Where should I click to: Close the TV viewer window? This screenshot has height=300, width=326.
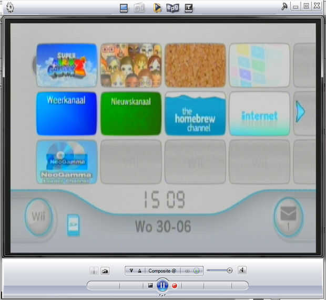(317, 6)
